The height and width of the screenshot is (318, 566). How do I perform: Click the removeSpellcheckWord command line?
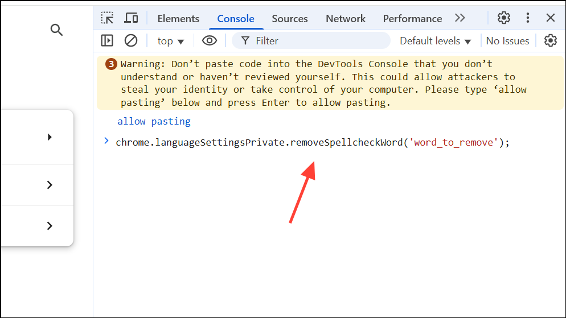(313, 142)
